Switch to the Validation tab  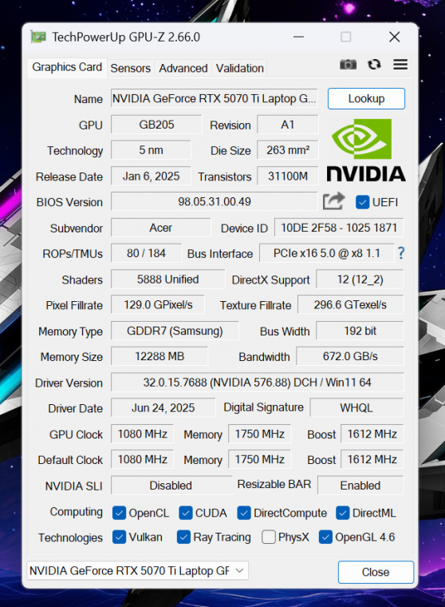(240, 68)
